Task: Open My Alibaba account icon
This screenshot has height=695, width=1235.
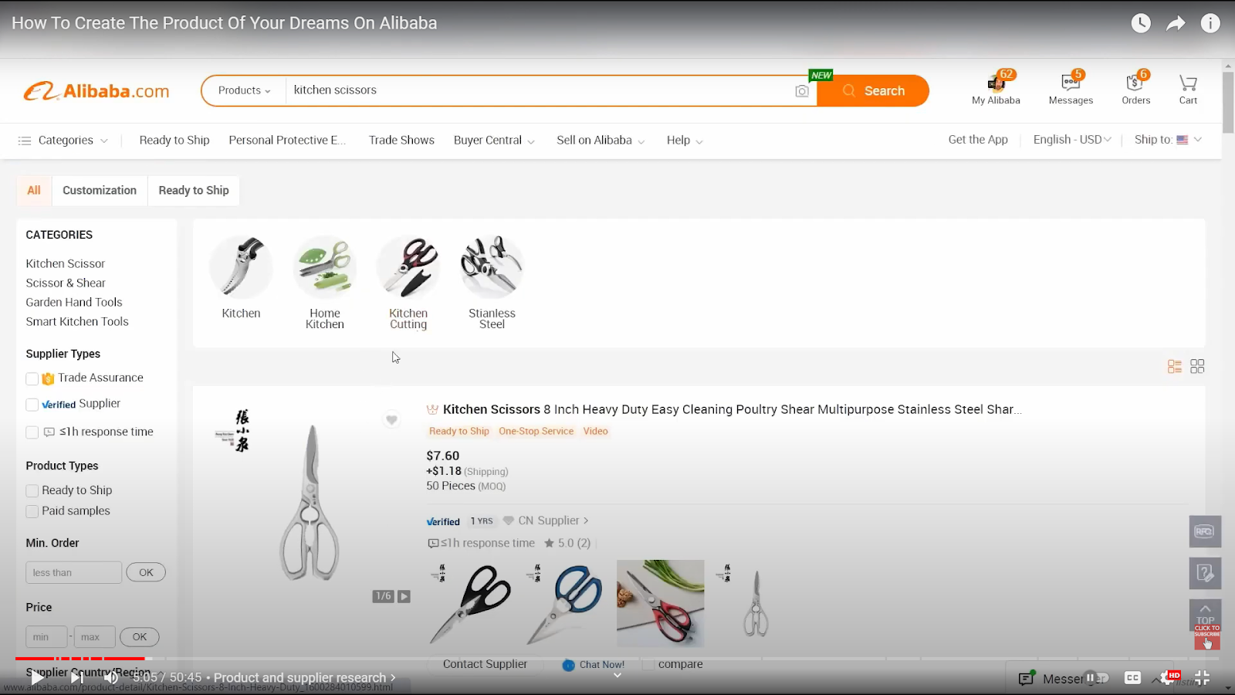Action: pyautogui.click(x=996, y=83)
